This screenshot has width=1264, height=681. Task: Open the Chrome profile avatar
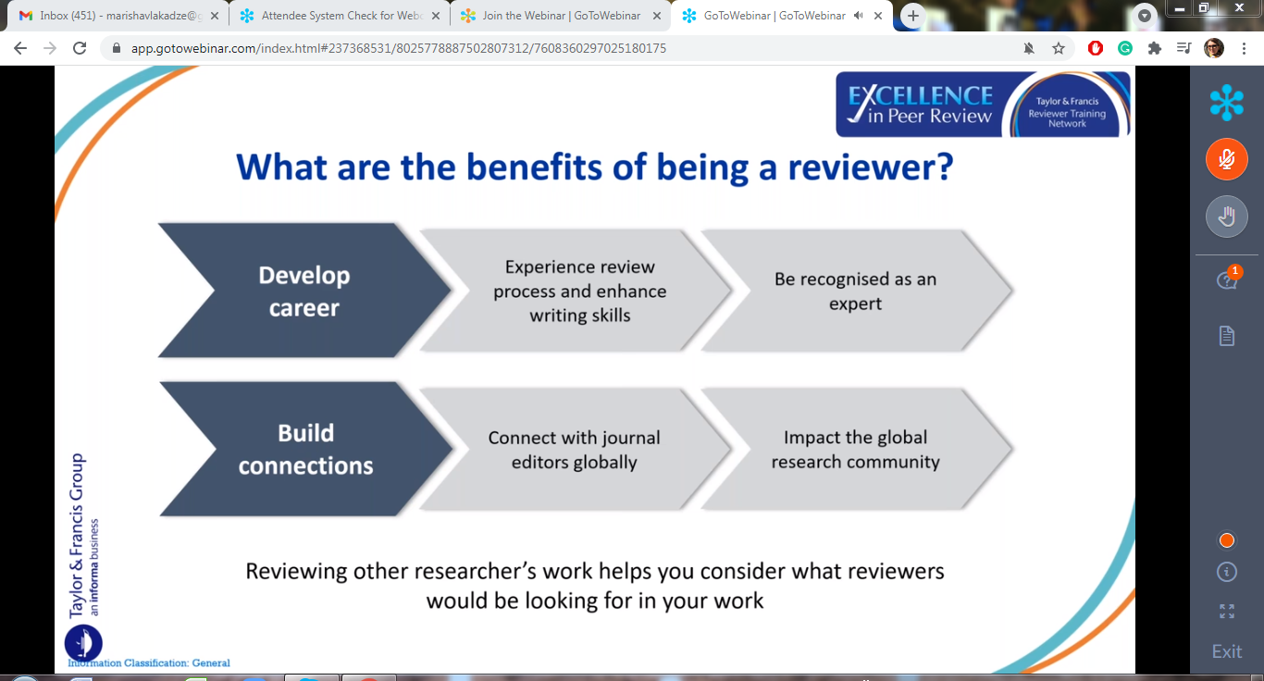point(1214,49)
